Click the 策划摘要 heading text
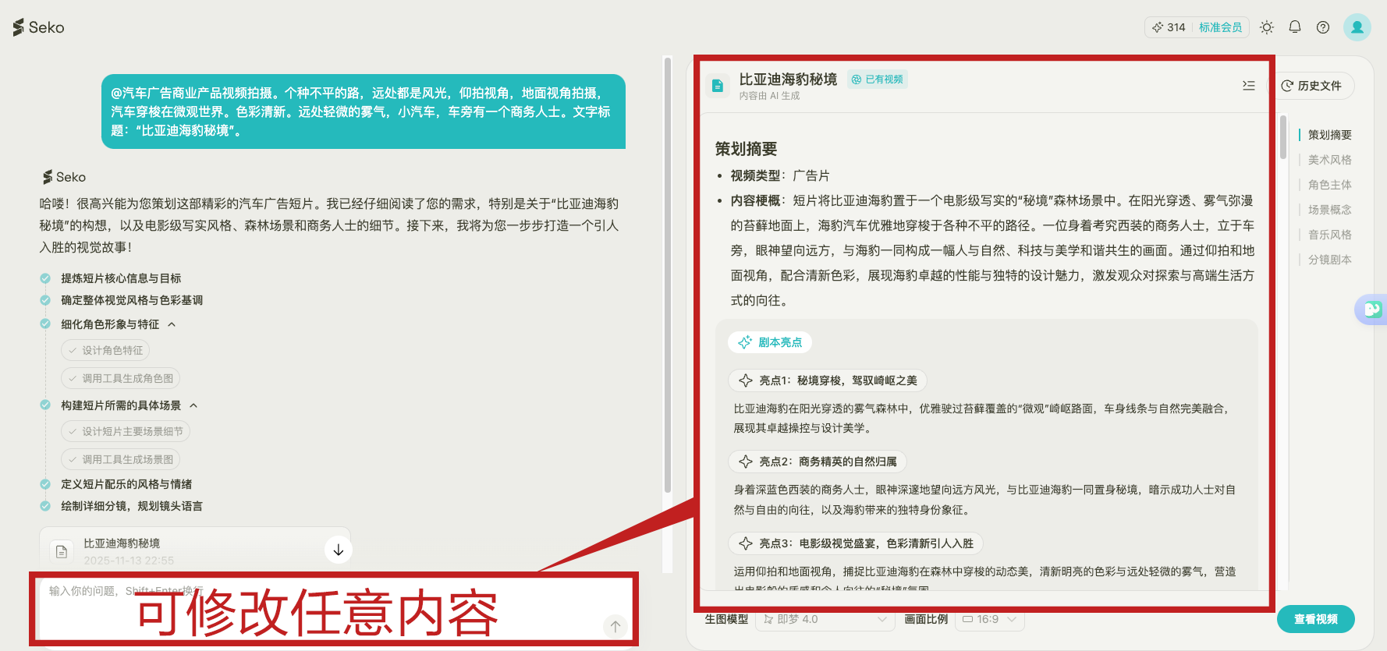 click(x=747, y=149)
